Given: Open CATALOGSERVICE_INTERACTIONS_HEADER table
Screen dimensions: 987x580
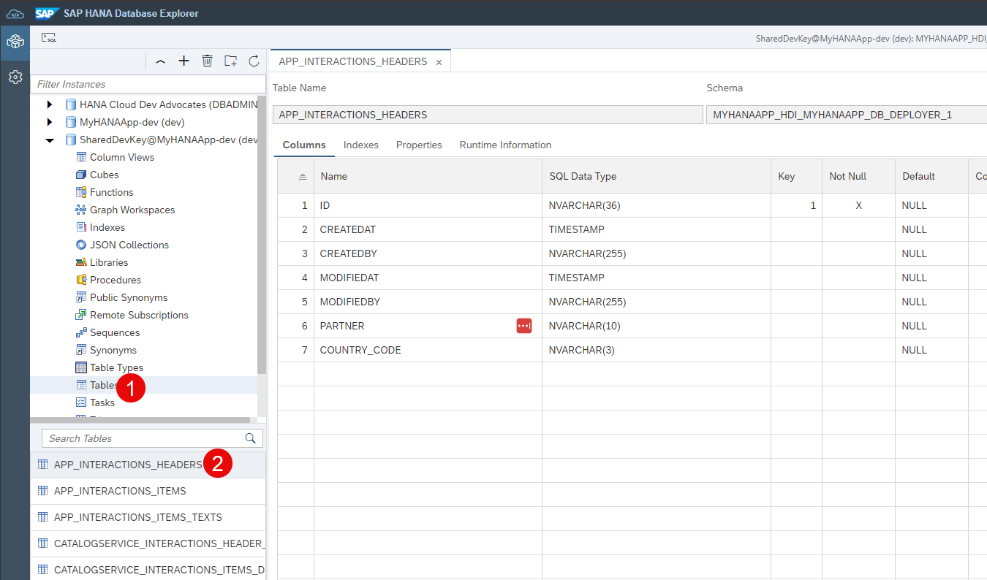Looking at the screenshot, I should 148,543.
